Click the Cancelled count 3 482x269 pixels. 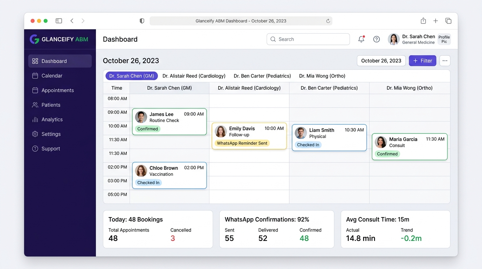(173, 239)
